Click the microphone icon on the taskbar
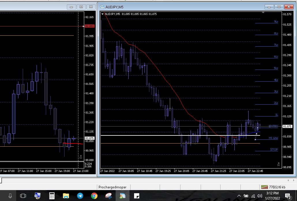 click(x=10, y=196)
